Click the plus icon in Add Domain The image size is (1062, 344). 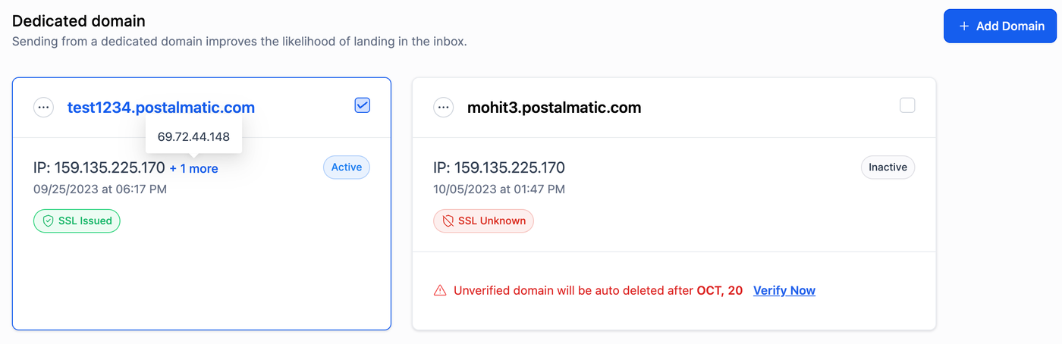964,26
